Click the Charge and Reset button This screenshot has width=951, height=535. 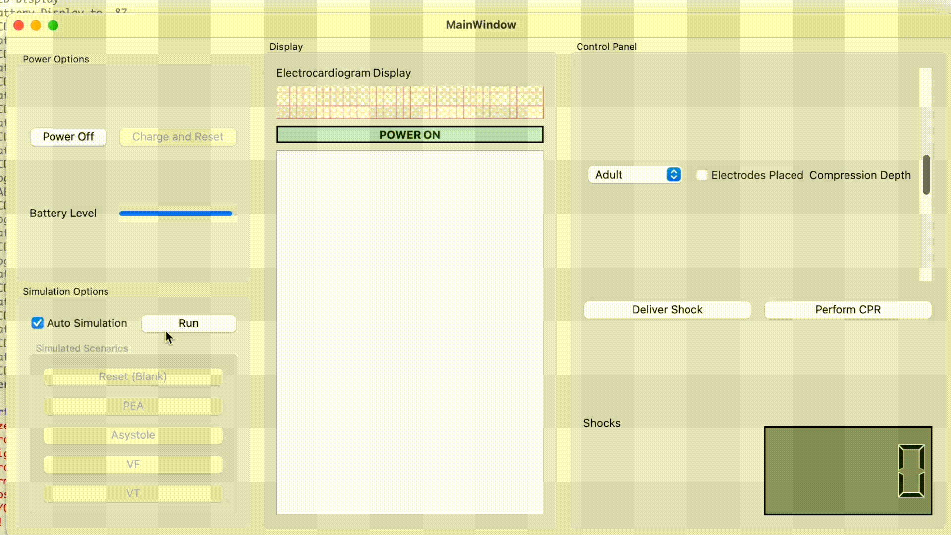(177, 137)
